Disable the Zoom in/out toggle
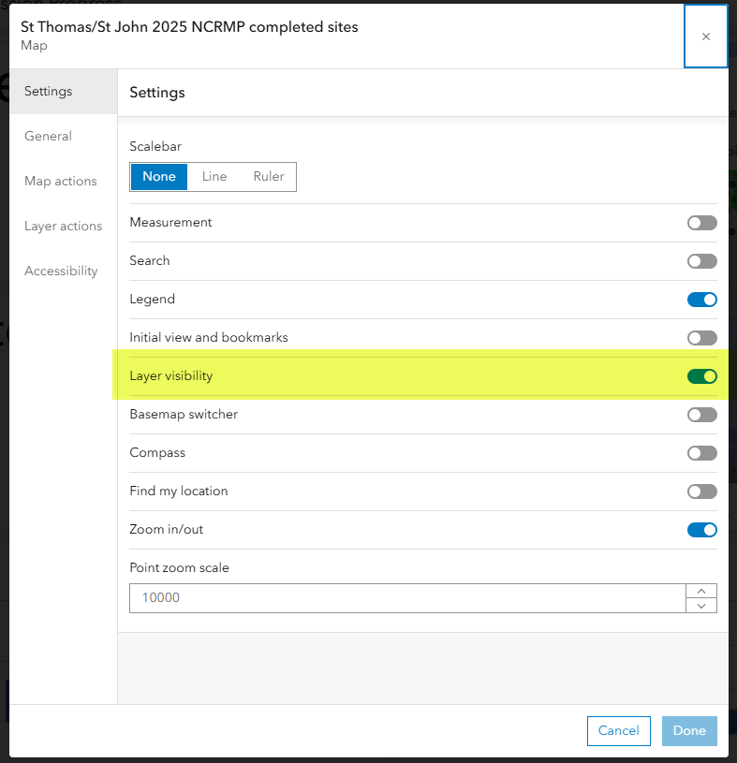This screenshot has height=763, width=737. (702, 530)
